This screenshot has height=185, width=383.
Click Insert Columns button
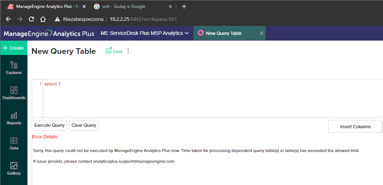[x=355, y=127]
